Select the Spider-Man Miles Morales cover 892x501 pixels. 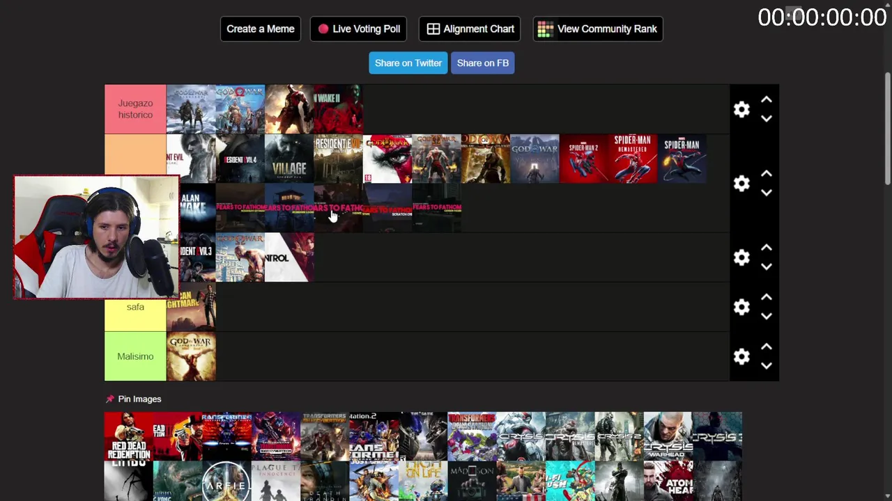click(x=682, y=159)
